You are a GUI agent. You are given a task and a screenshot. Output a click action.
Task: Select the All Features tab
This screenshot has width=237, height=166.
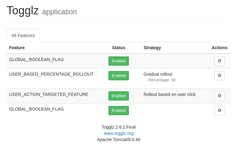point(23,36)
